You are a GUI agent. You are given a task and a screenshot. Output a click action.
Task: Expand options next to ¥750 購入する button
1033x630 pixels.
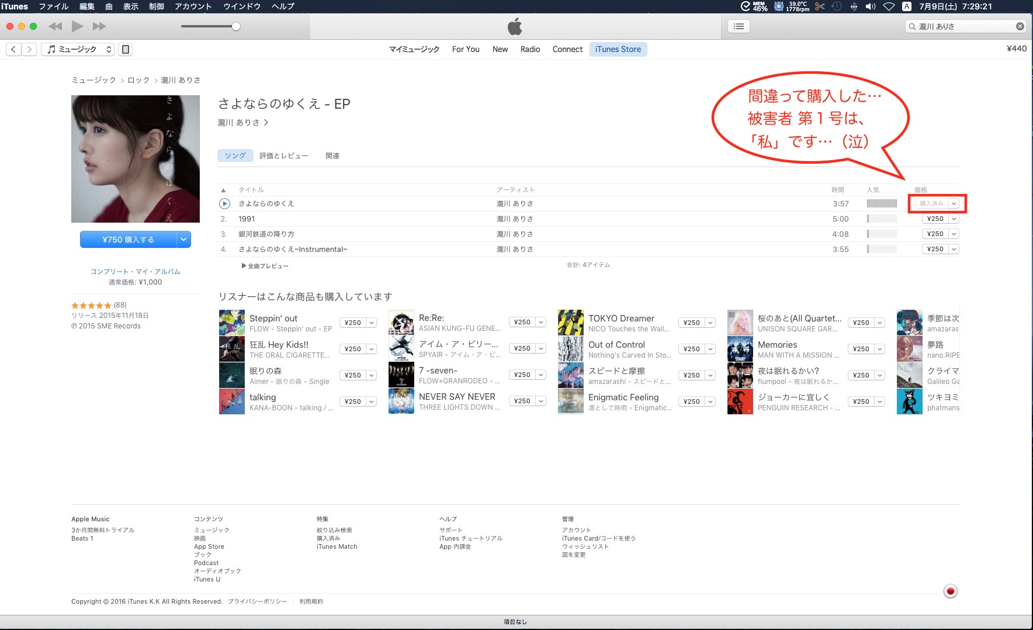point(184,239)
